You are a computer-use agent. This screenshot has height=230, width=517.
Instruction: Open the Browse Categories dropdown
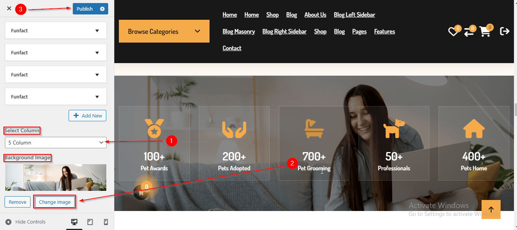tap(164, 31)
